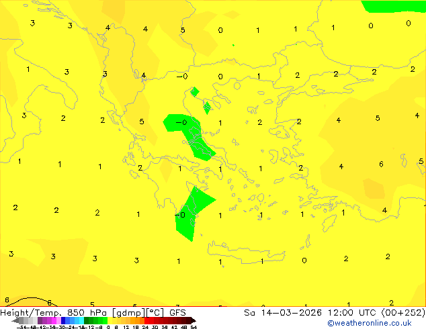Click the Crete island outline
The height and width of the screenshot is (329, 426).
(x=246, y=252)
